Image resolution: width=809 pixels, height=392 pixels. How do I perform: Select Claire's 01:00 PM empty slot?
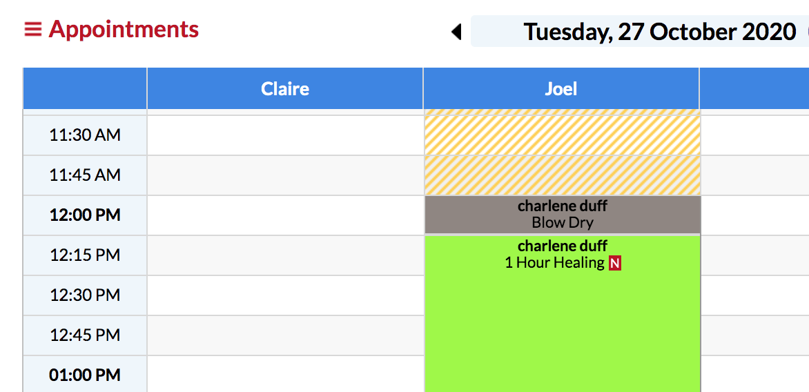pyautogui.click(x=285, y=374)
